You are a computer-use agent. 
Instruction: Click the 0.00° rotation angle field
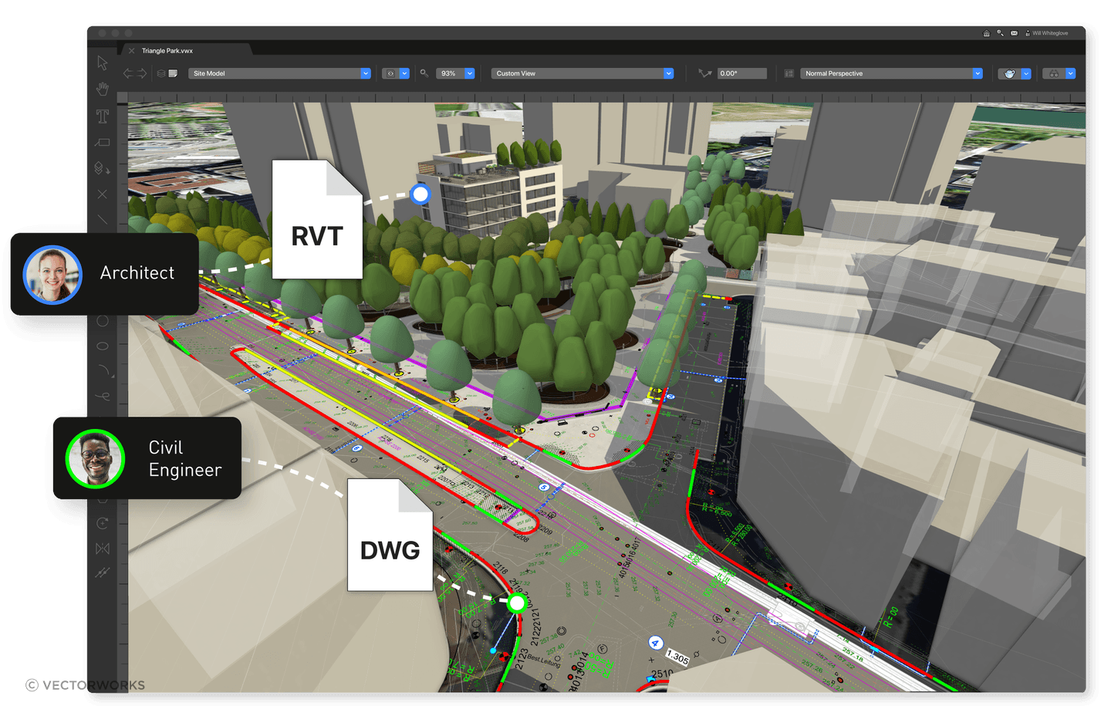click(741, 73)
